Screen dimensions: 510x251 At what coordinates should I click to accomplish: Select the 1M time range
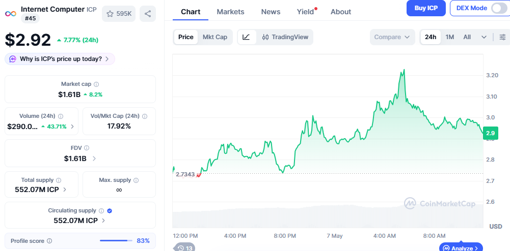(449, 37)
